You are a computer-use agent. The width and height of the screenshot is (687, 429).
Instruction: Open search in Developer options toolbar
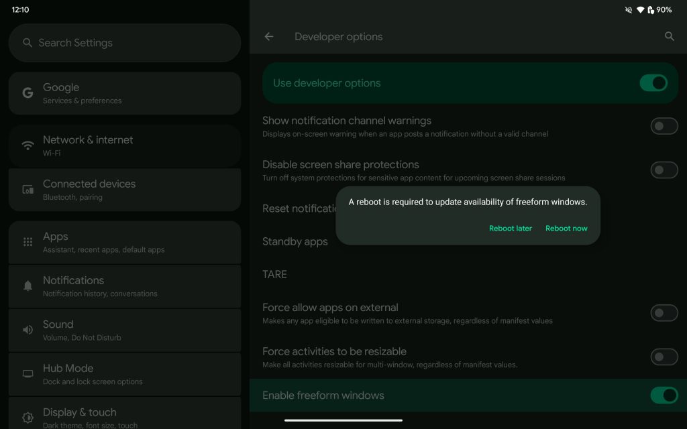pyautogui.click(x=670, y=37)
